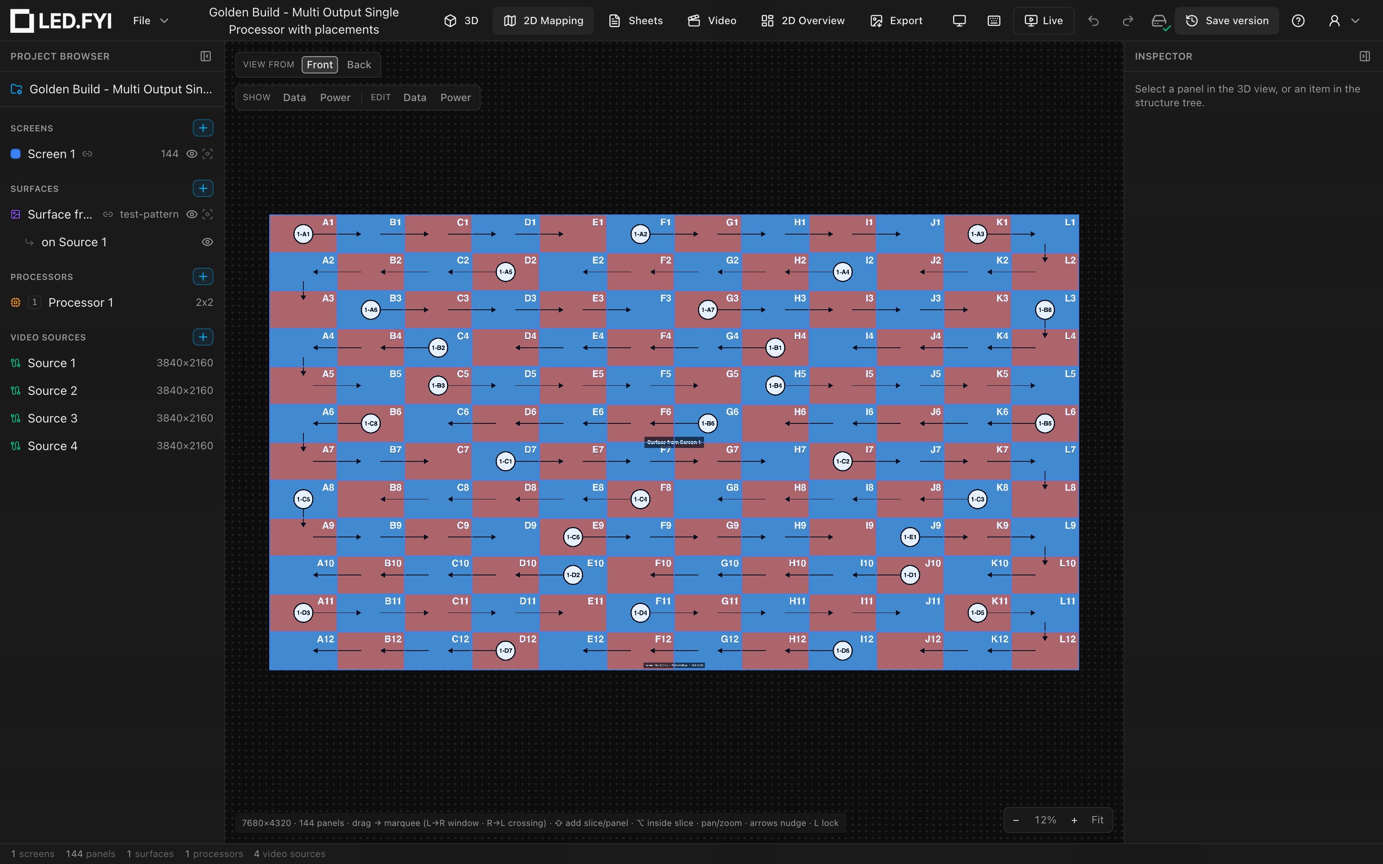
Task: Click the undo arrow icon
Action: click(1093, 21)
